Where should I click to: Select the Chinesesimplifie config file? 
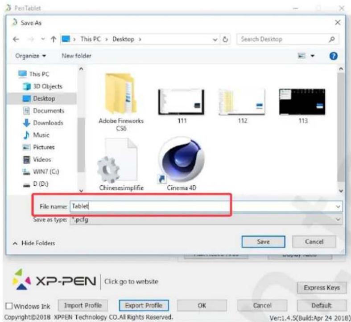tap(121, 164)
